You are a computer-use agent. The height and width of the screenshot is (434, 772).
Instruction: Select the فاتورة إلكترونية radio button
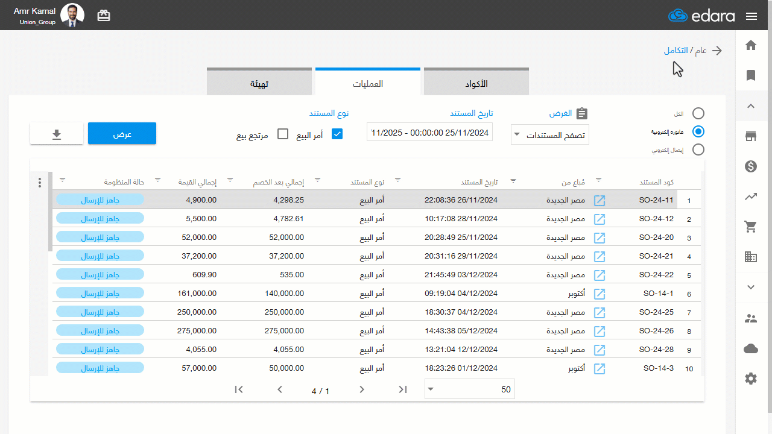[698, 131]
